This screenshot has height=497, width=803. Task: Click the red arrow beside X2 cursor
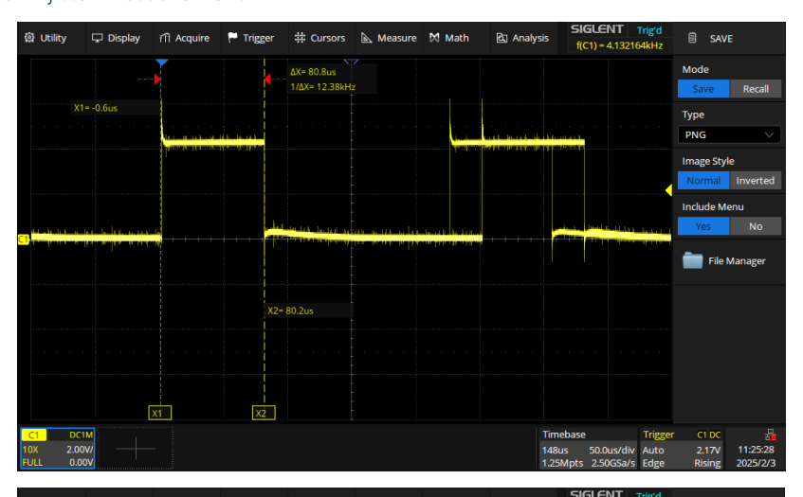pyautogui.click(x=275, y=80)
